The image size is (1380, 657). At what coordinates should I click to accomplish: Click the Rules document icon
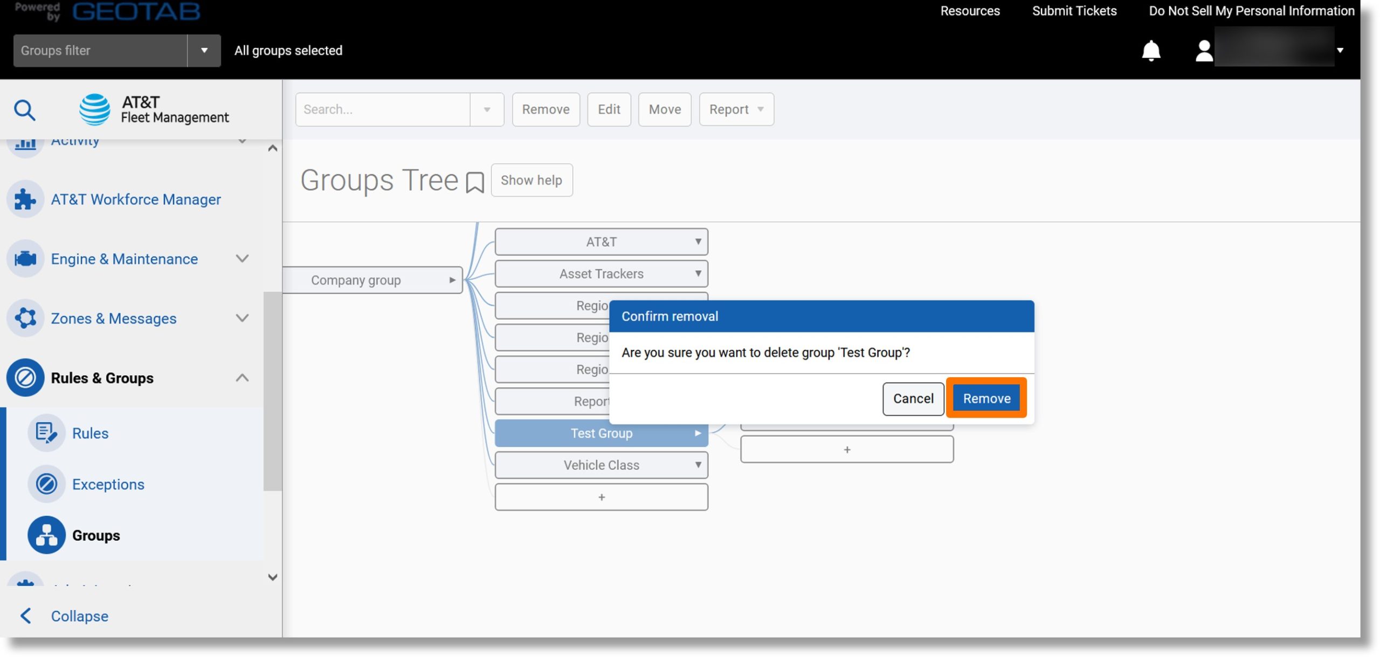click(x=46, y=433)
